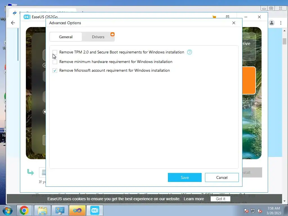The image size is (288, 216).
Task: Cancel the Advanced Options dialog
Action: 222,177
